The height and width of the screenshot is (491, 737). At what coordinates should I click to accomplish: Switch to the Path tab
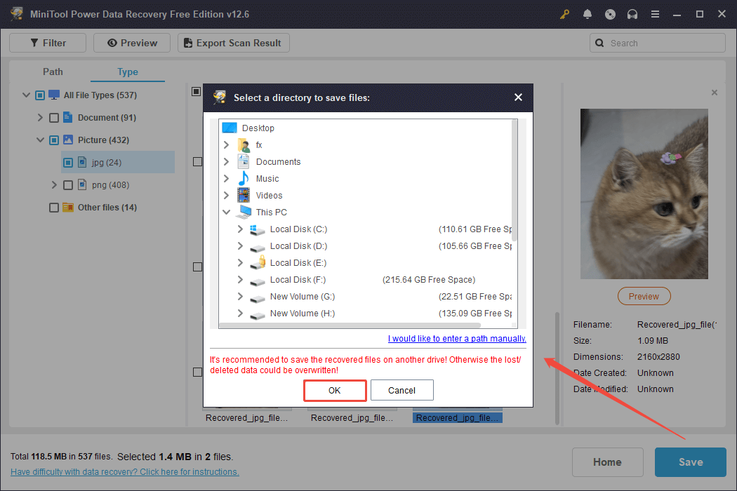pos(53,72)
